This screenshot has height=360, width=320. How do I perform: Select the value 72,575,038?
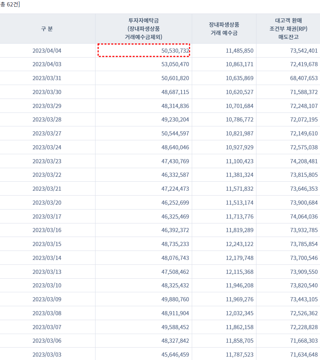(x=304, y=147)
